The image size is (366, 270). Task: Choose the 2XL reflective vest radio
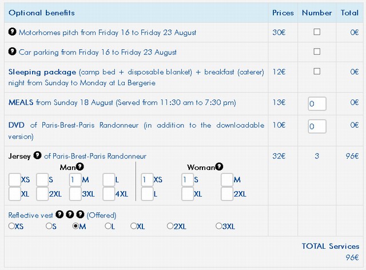(x=170, y=226)
